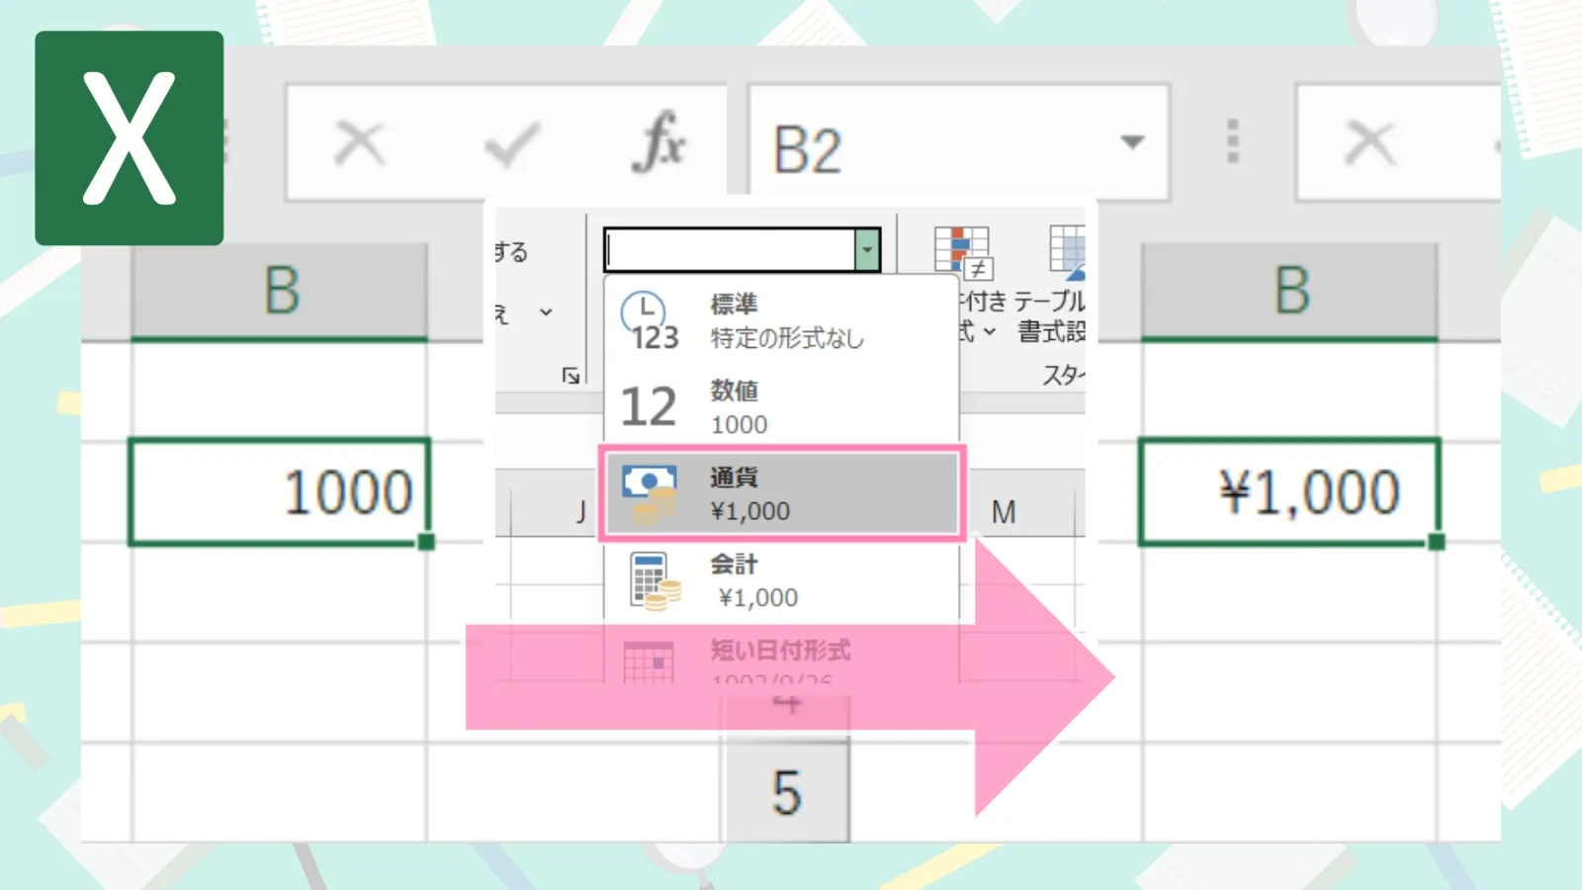This screenshot has width=1582, height=890.
Task: Open the number format combo box arrow
Action: 867,249
